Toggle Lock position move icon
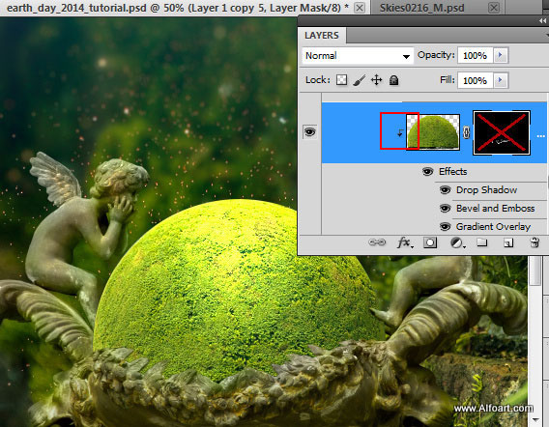 pos(376,80)
